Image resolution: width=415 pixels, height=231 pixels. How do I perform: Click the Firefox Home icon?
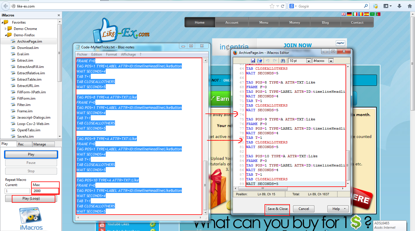(410, 6)
